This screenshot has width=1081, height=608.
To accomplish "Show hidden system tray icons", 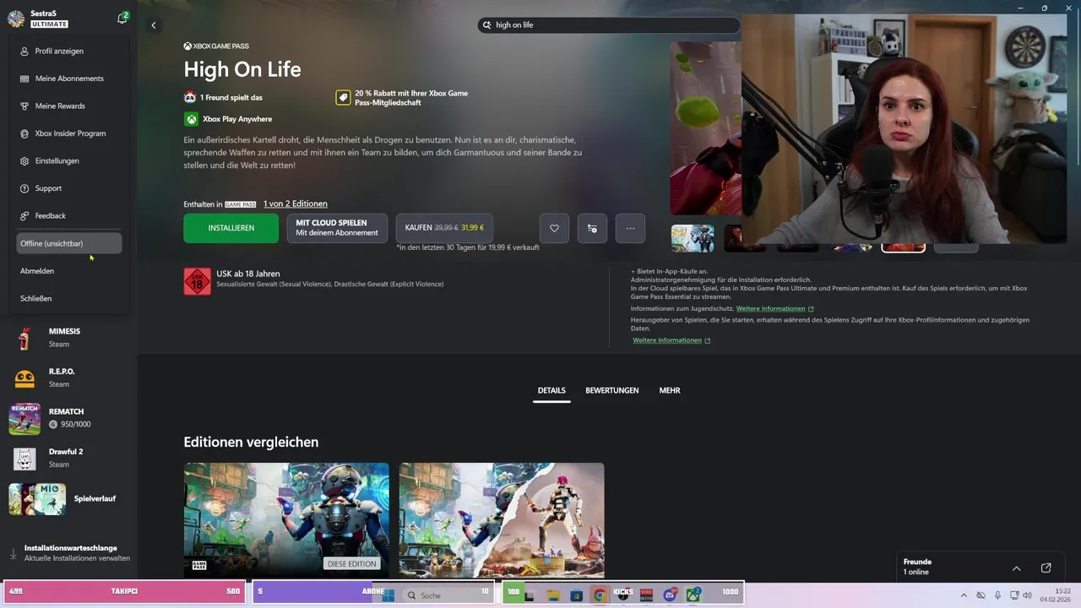I will [964, 595].
